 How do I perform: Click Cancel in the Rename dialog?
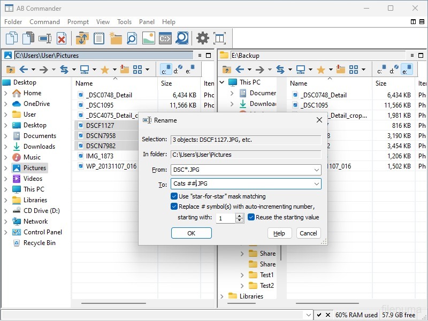point(308,233)
